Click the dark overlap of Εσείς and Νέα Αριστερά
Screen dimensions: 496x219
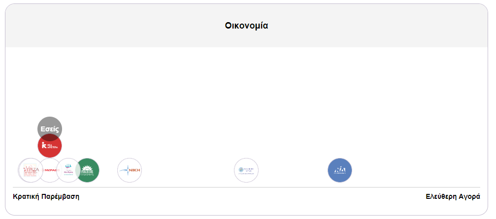click(x=50, y=137)
